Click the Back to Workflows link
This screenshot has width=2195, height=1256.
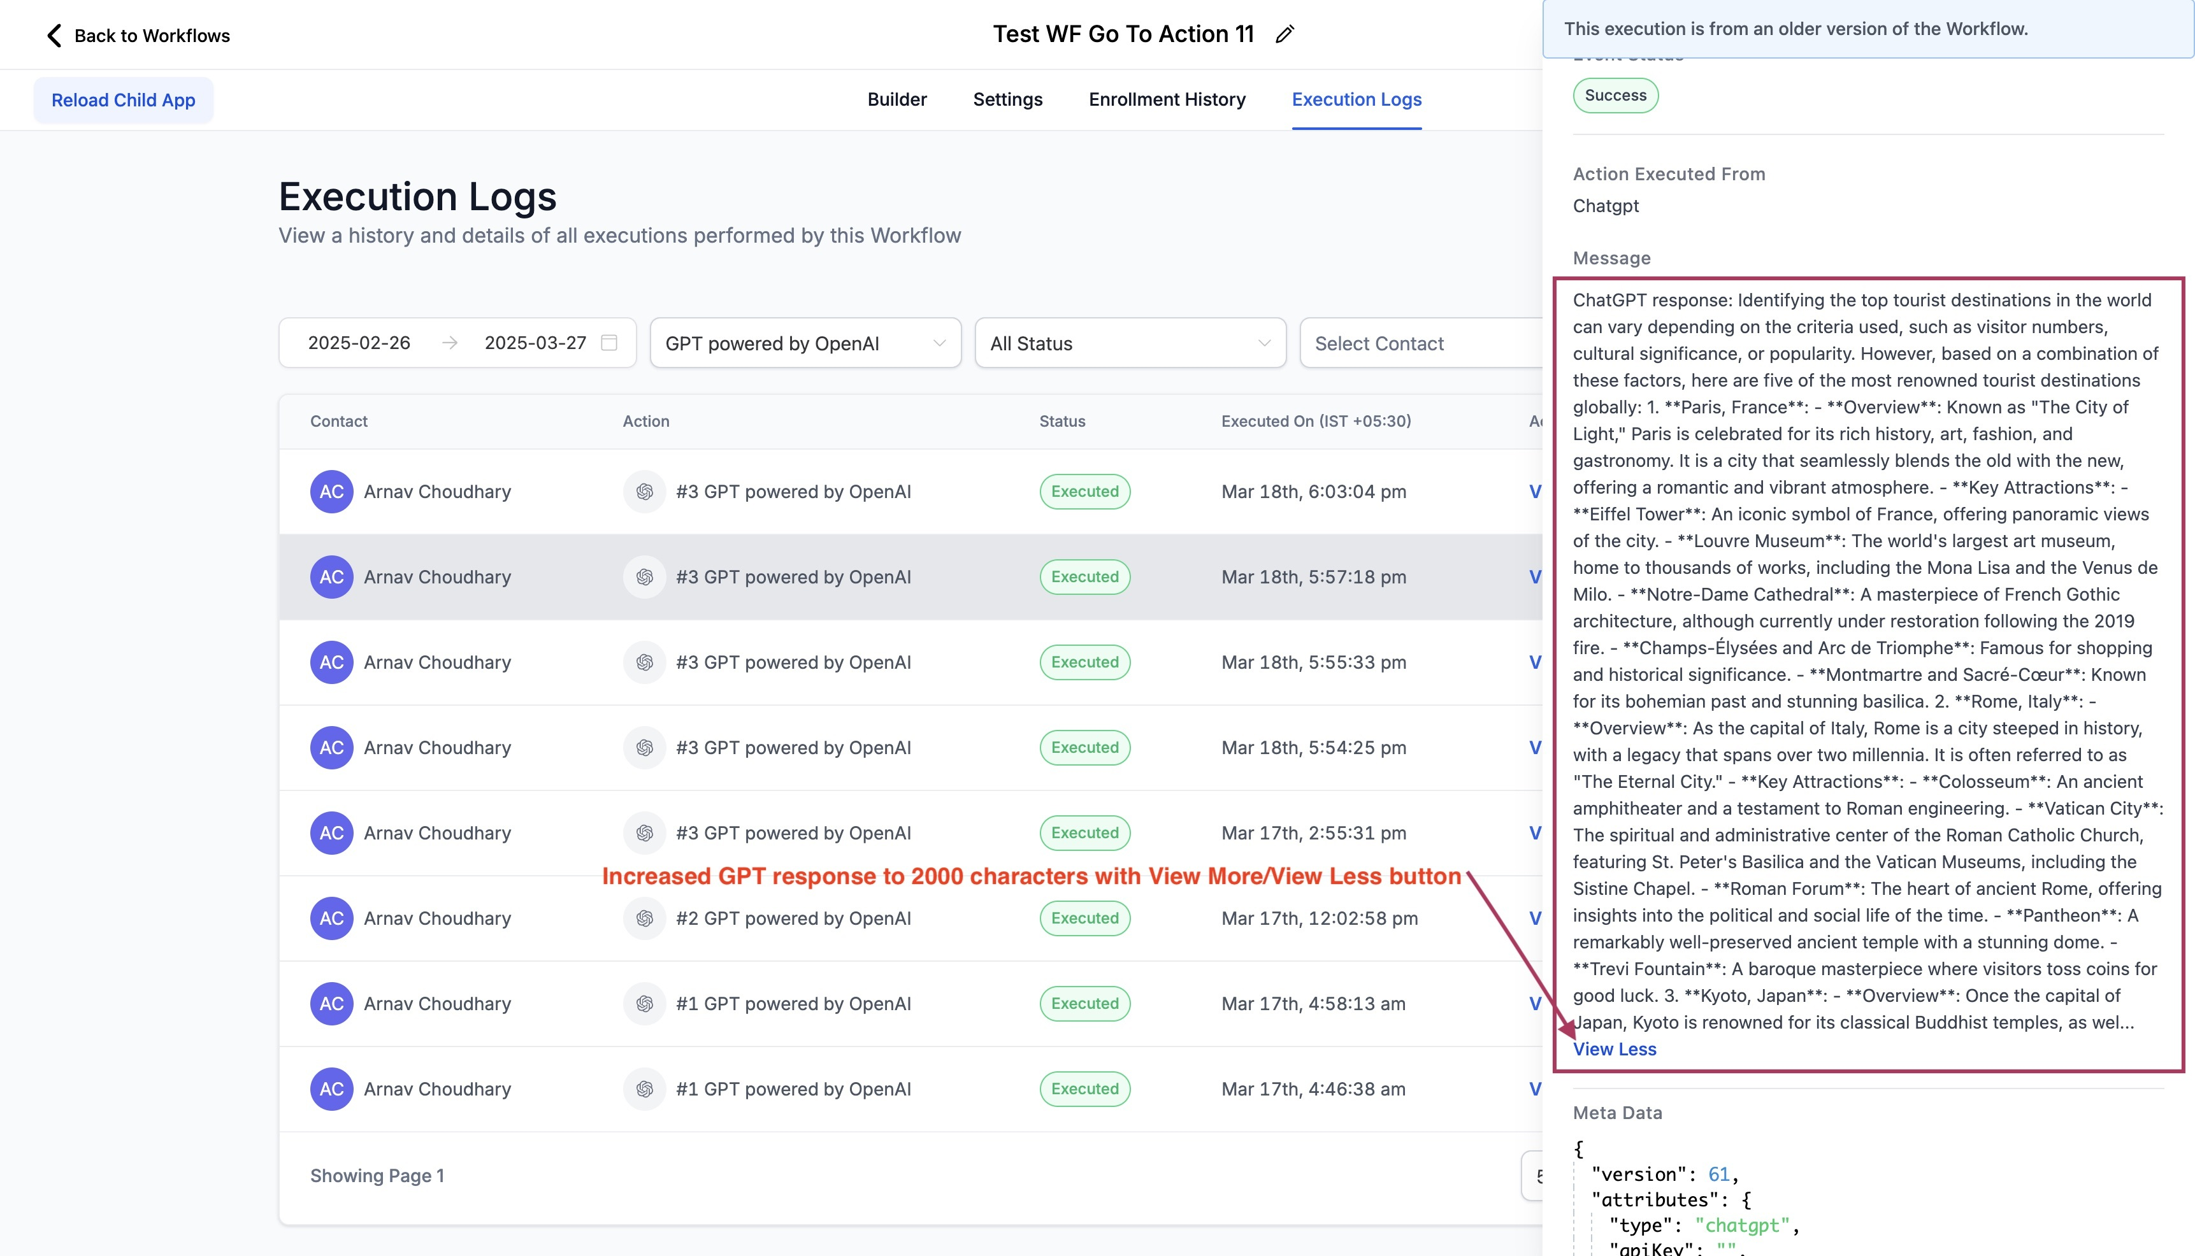[x=152, y=36]
